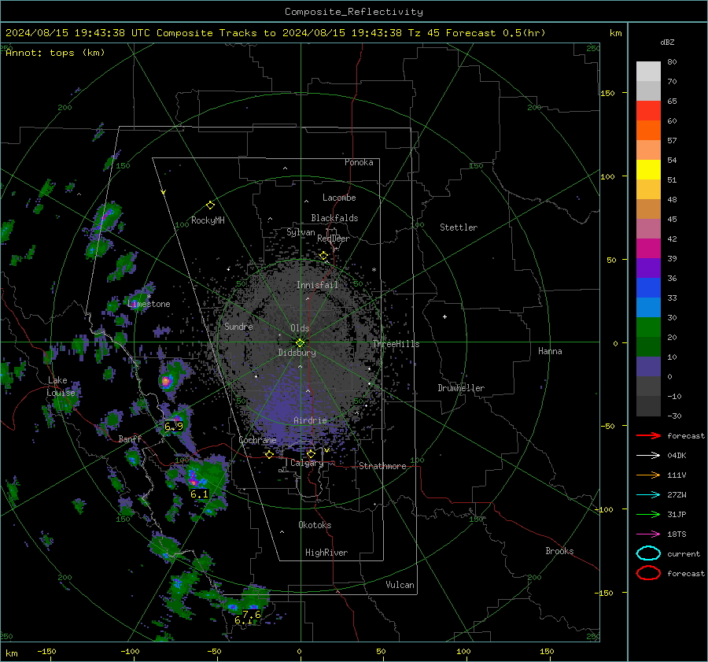
Task: Click the yellow diamond marker below RedDeer
Action: (324, 256)
